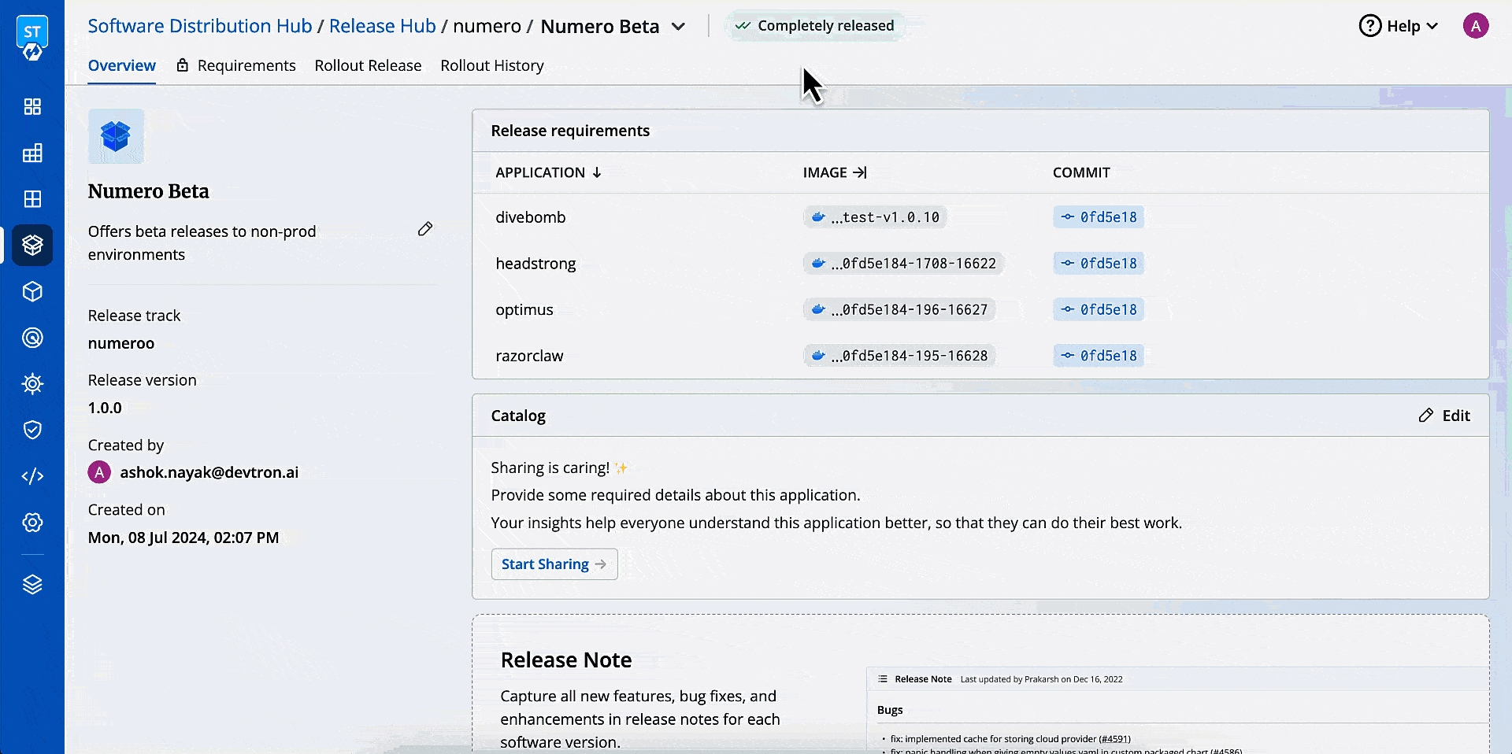Open commit 0fd5e18 for razorclaw
The image size is (1512, 754).
(x=1099, y=356)
